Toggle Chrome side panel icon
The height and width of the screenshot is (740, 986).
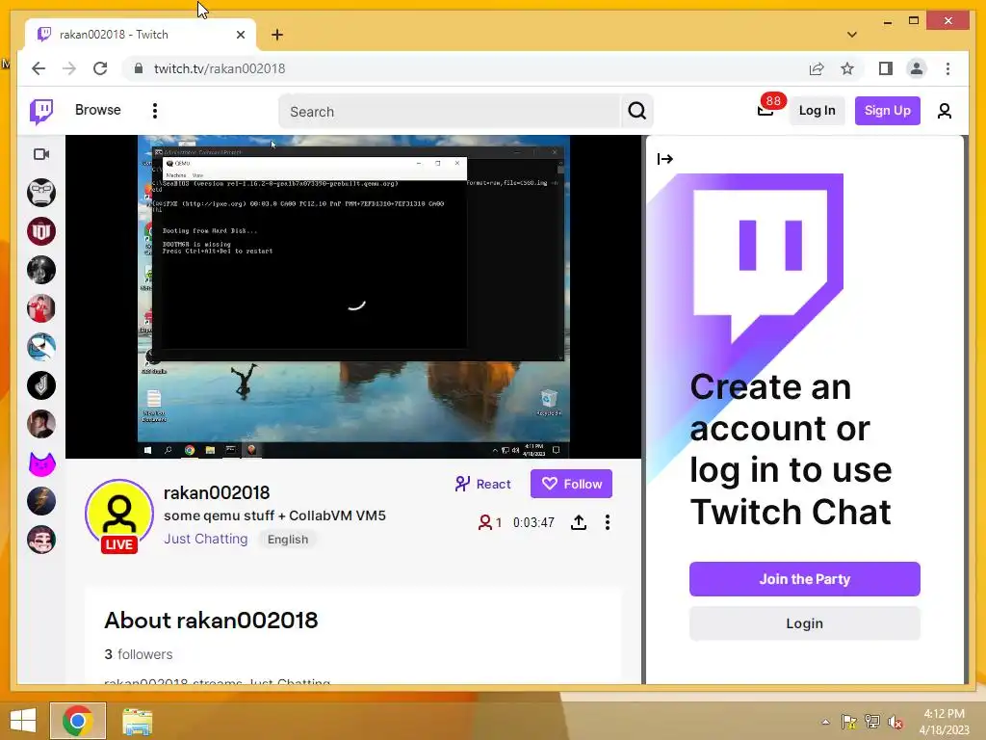click(x=886, y=68)
